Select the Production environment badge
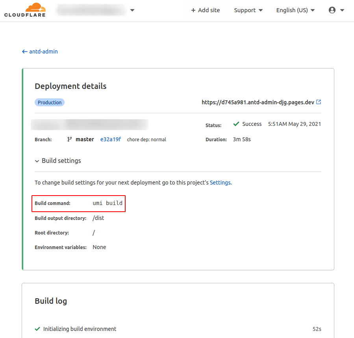Viewport: 354px width, 338px height. [49, 102]
